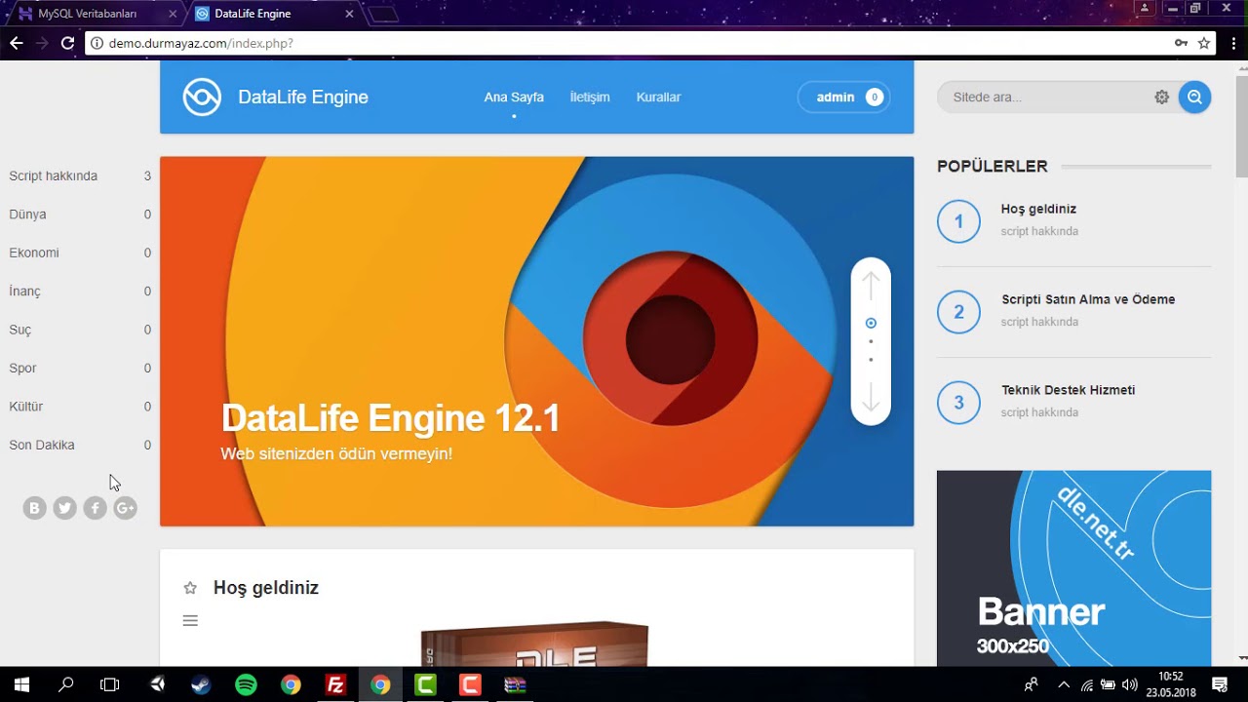Click the DataLife Engine logo icon

(202, 97)
